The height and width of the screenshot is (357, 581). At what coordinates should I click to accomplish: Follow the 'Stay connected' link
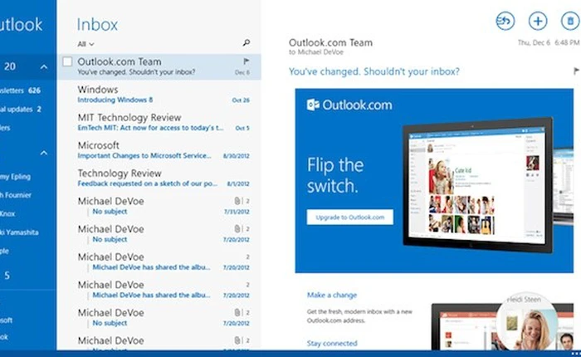[x=332, y=343]
